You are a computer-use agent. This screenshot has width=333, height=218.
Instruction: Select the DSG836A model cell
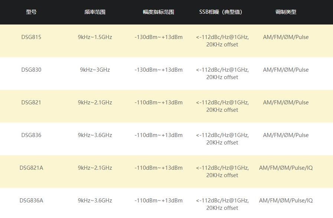(31, 201)
